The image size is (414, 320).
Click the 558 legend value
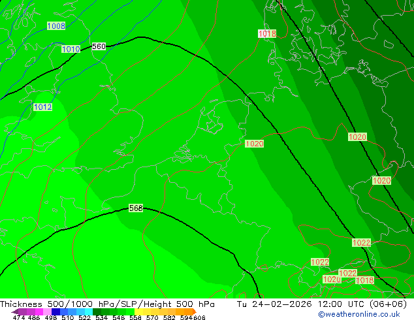coord(135,317)
